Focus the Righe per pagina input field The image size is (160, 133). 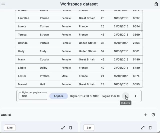tap(33, 96)
